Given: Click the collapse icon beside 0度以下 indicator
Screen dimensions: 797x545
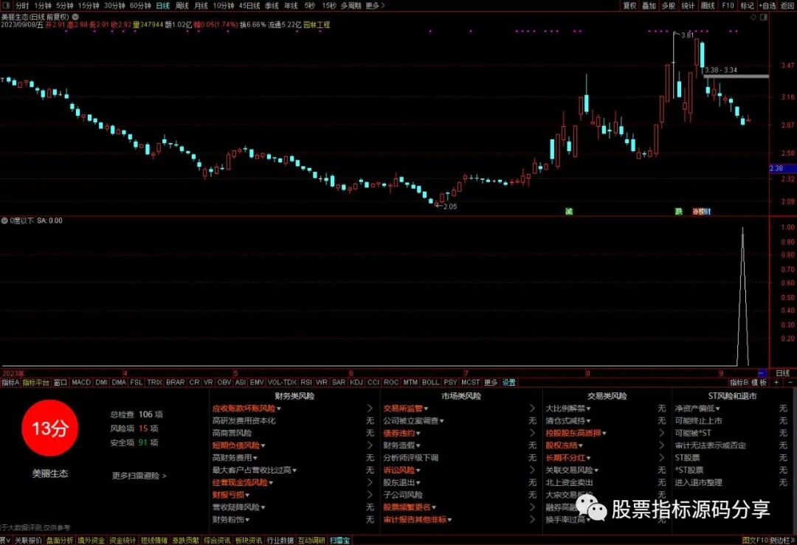Looking at the screenshot, I should (x=4, y=221).
